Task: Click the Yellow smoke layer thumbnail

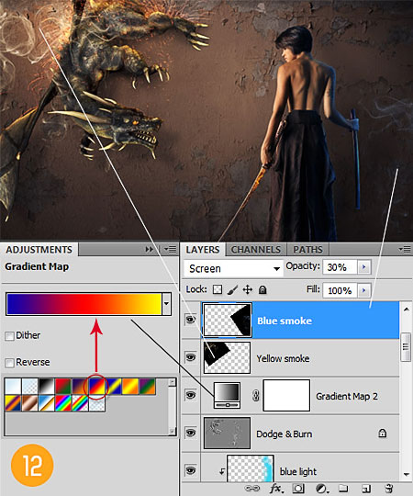Action: 227,357
